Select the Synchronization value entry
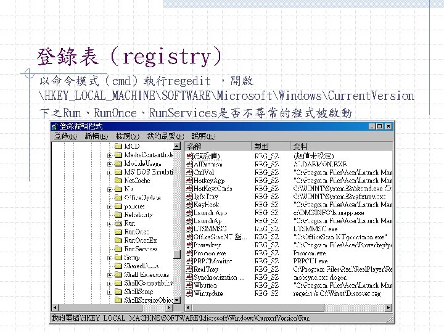Viewport: 444px width, 333px height. (x=219, y=277)
